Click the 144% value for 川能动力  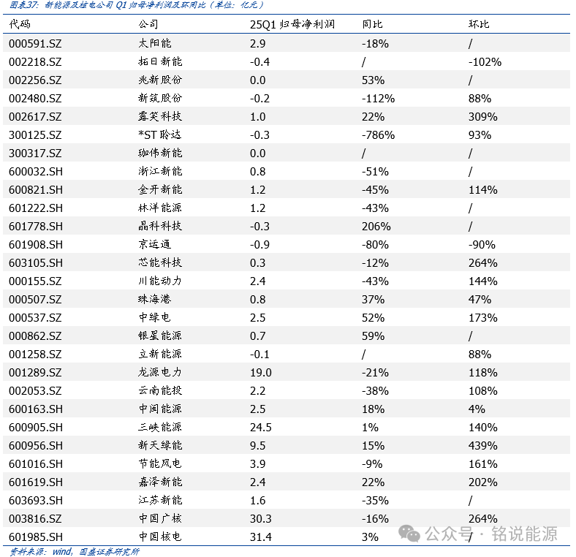coord(483,281)
